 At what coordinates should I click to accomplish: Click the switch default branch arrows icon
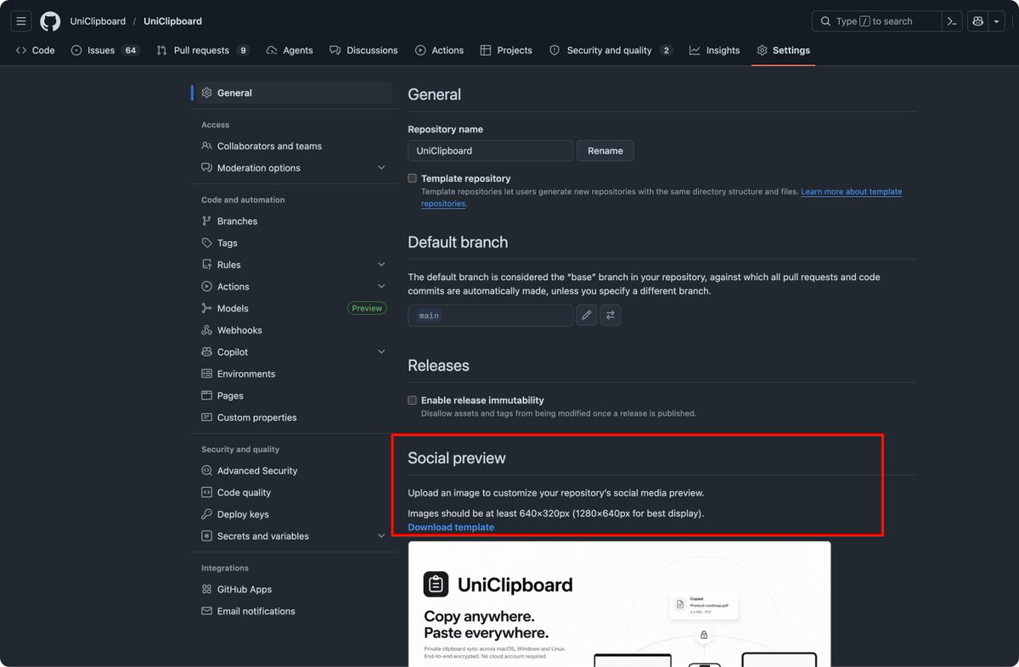click(x=611, y=316)
